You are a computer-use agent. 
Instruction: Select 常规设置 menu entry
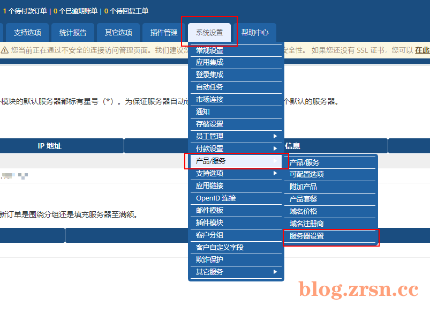coord(236,50)
